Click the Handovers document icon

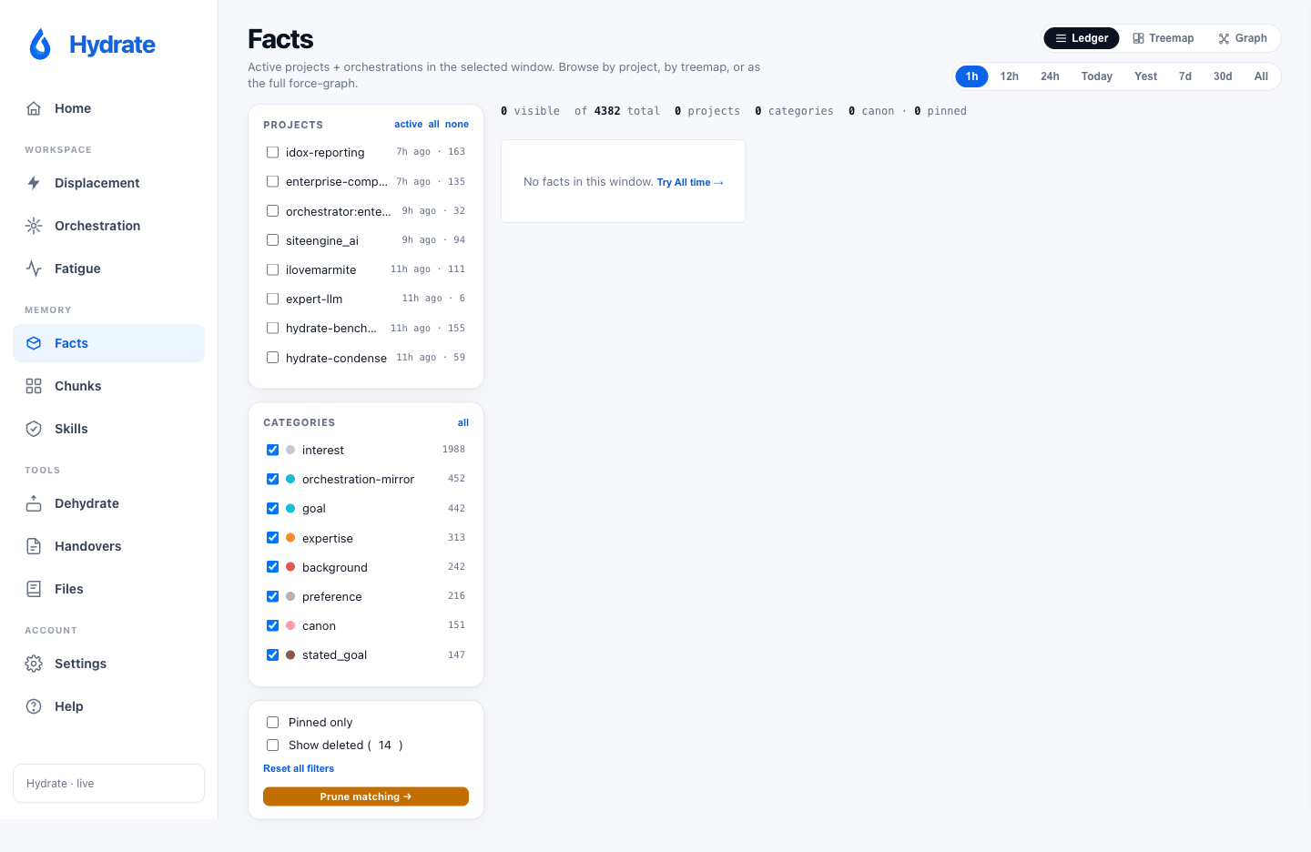click(34, 546)
